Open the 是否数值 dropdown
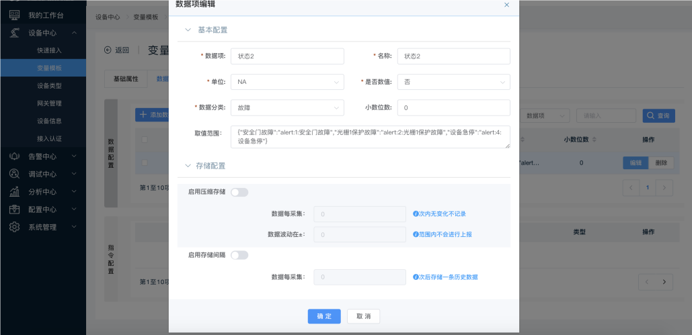Image resolution: width=692 pixels, height=335 pixels. 453,82
